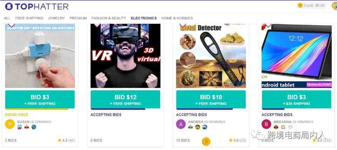This screenshot has height=150, width=337.
Task: Select the ALL category tab
Action: pos(7,18)
